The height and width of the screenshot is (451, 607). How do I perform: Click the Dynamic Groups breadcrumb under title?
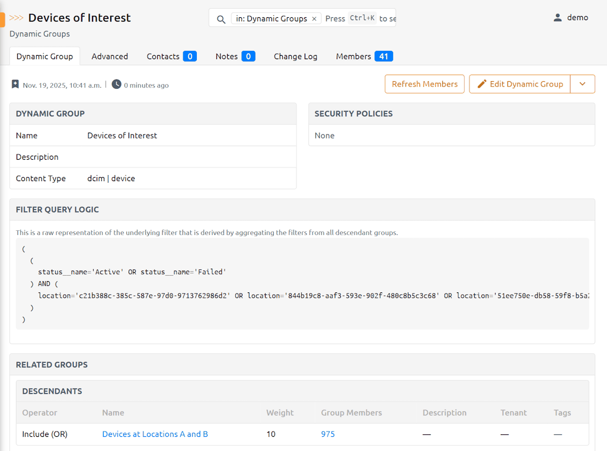tap(40, 34)
